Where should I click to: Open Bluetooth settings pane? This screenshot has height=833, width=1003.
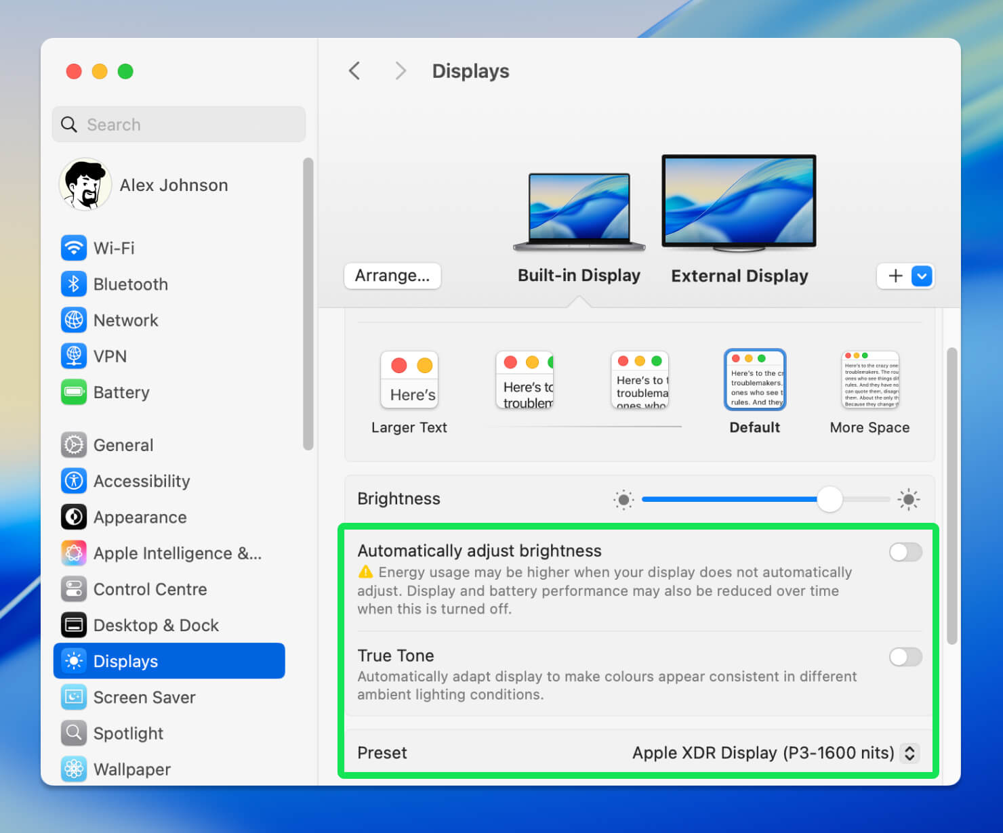pyautogui.click(x=169, y=284)
